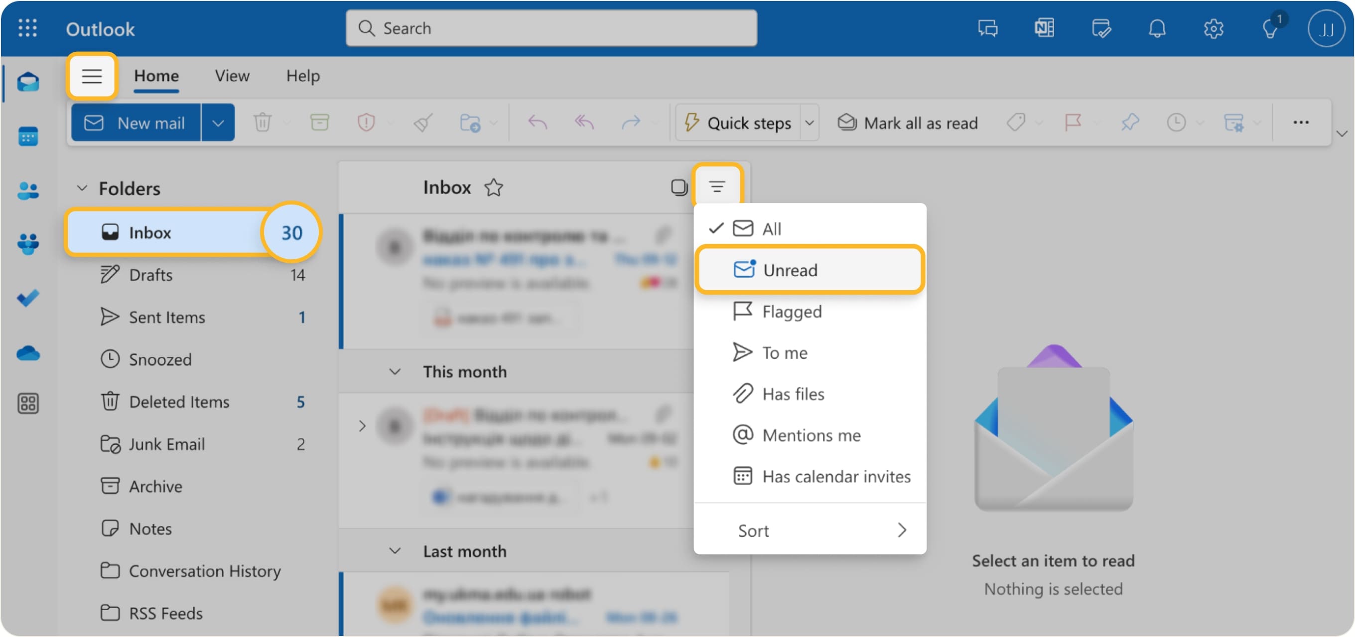
Task: Open the OneNote feed icon in the header
Action: tap(1044, 28)
